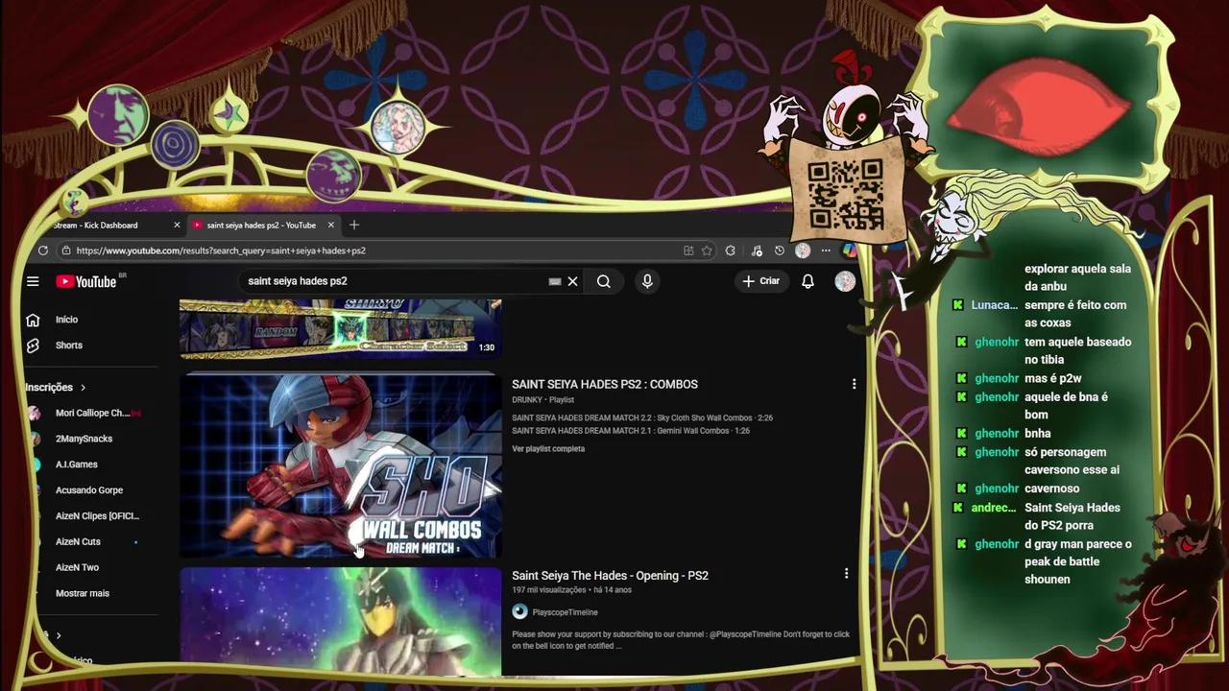Click the magnifier search button
1229x691 pixels.
click(x=603, y=281)
